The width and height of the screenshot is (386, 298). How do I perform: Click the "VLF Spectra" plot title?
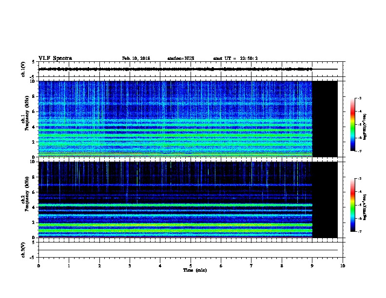click(56, 58)
